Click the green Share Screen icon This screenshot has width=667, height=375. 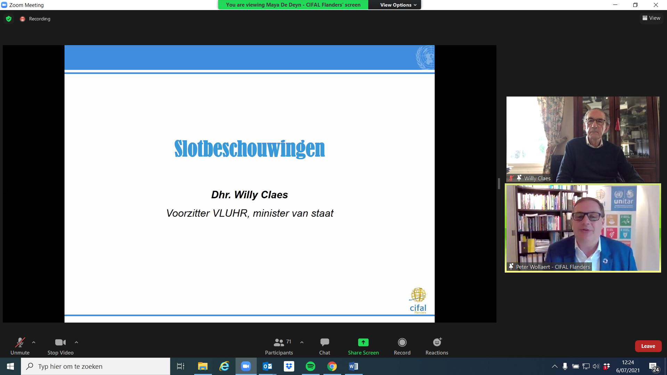coord(363,343)
